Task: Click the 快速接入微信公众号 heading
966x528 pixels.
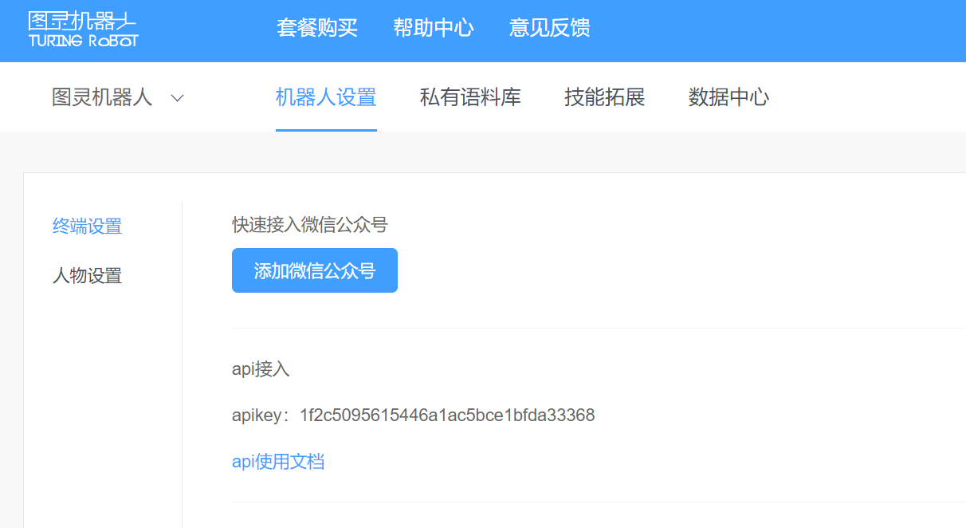Action: coord(310,225)
